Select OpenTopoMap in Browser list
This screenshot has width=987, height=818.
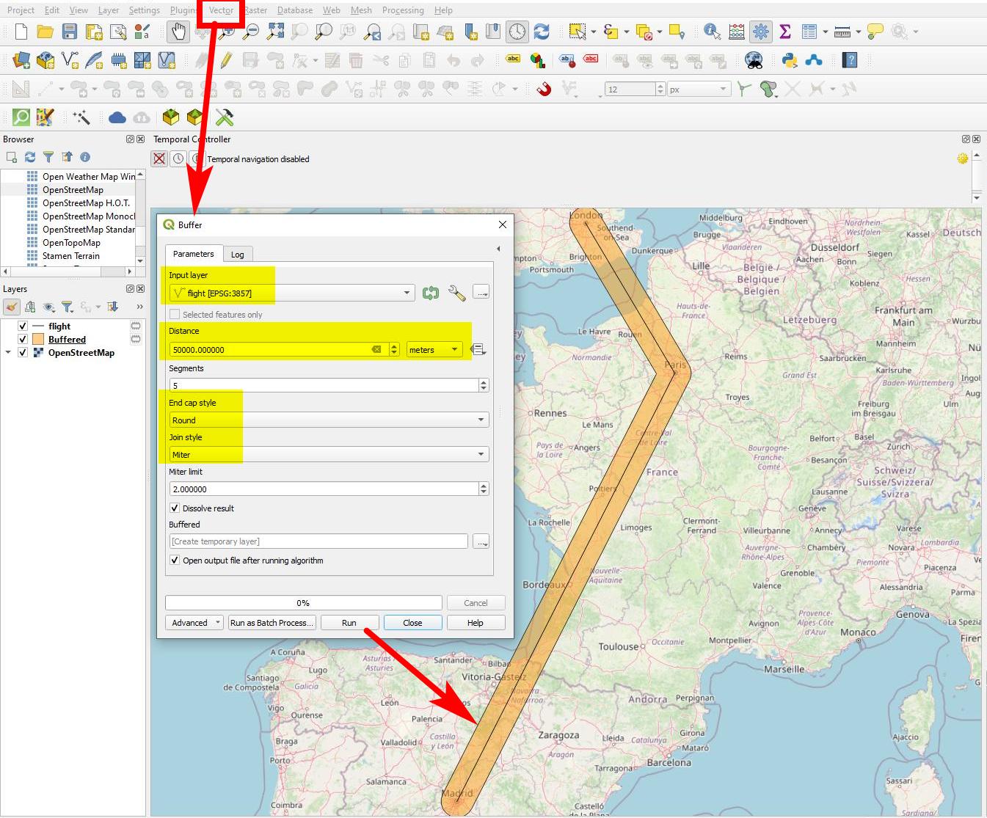pyautogui.click(x=71, y=243)
